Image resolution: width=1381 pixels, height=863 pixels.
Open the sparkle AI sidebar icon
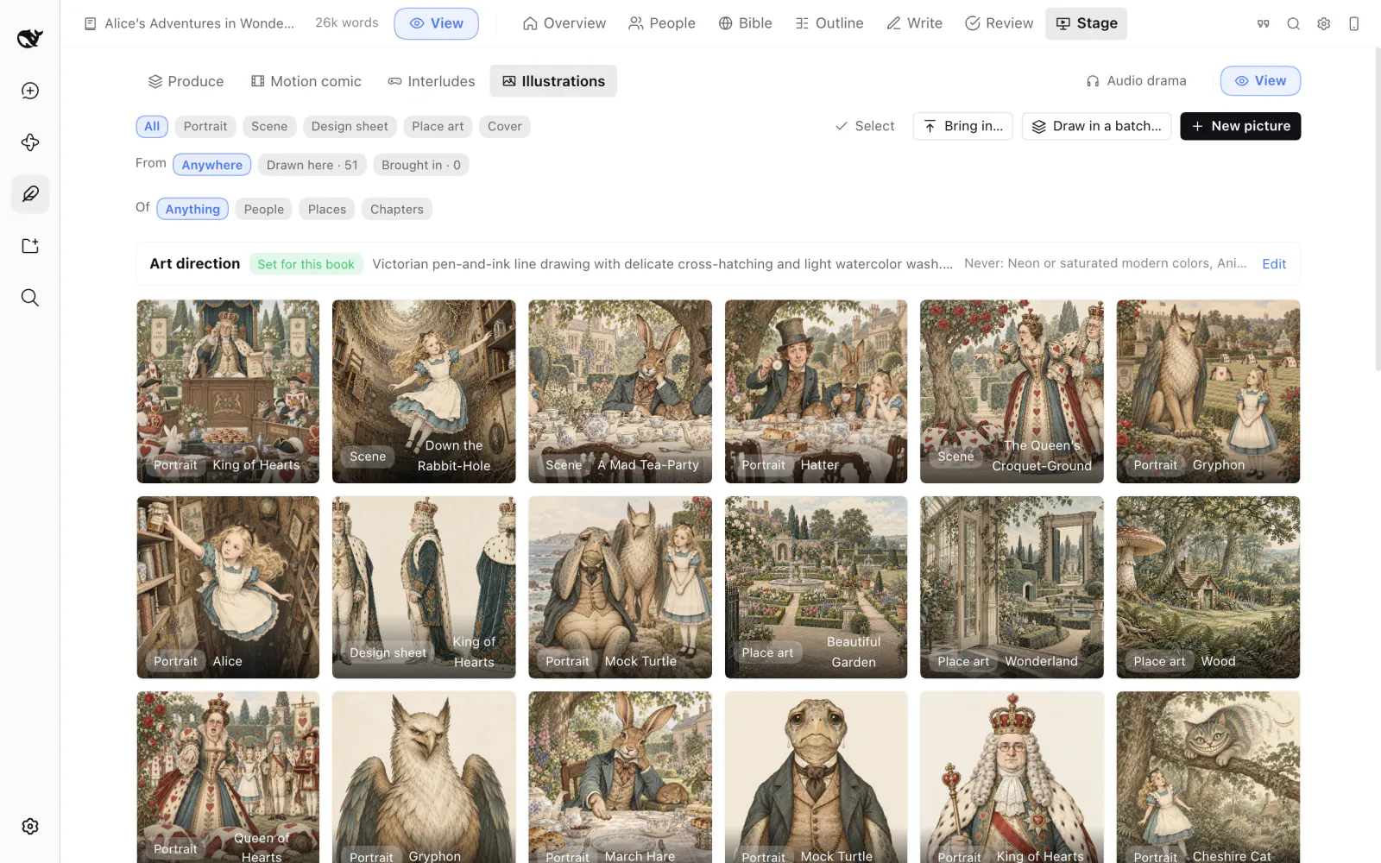coord(30,142)
